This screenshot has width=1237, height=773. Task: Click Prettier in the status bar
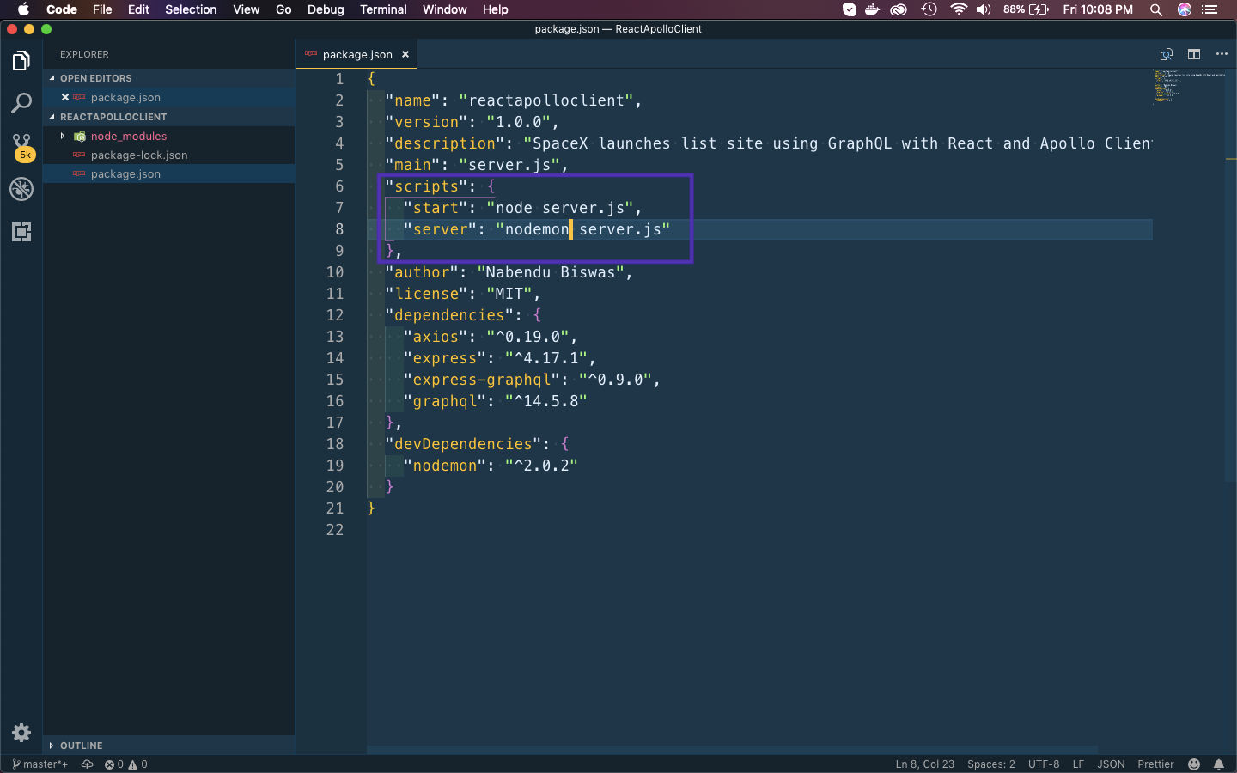point(1155,764)
